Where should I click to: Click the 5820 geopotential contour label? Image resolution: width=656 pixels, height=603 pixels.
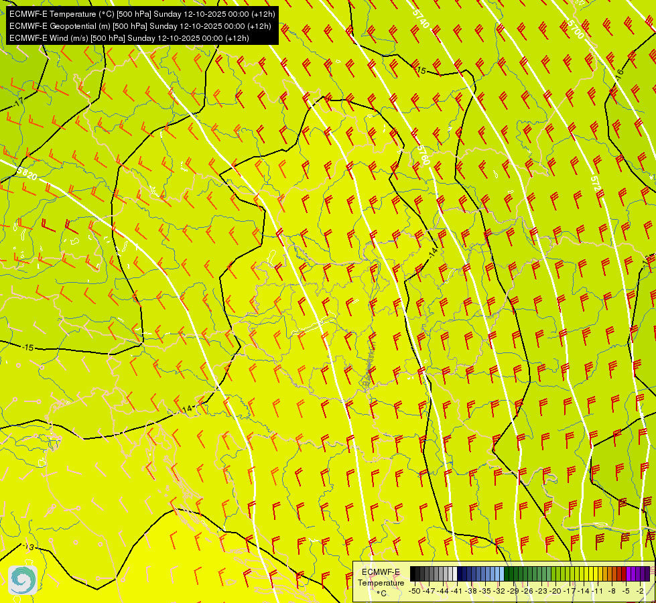coord(27,173)
